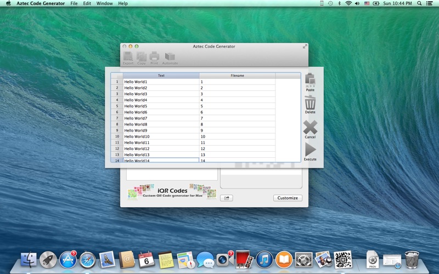
Task: Click the Export PNG toolbar icon
Action: tap(128, 57)
